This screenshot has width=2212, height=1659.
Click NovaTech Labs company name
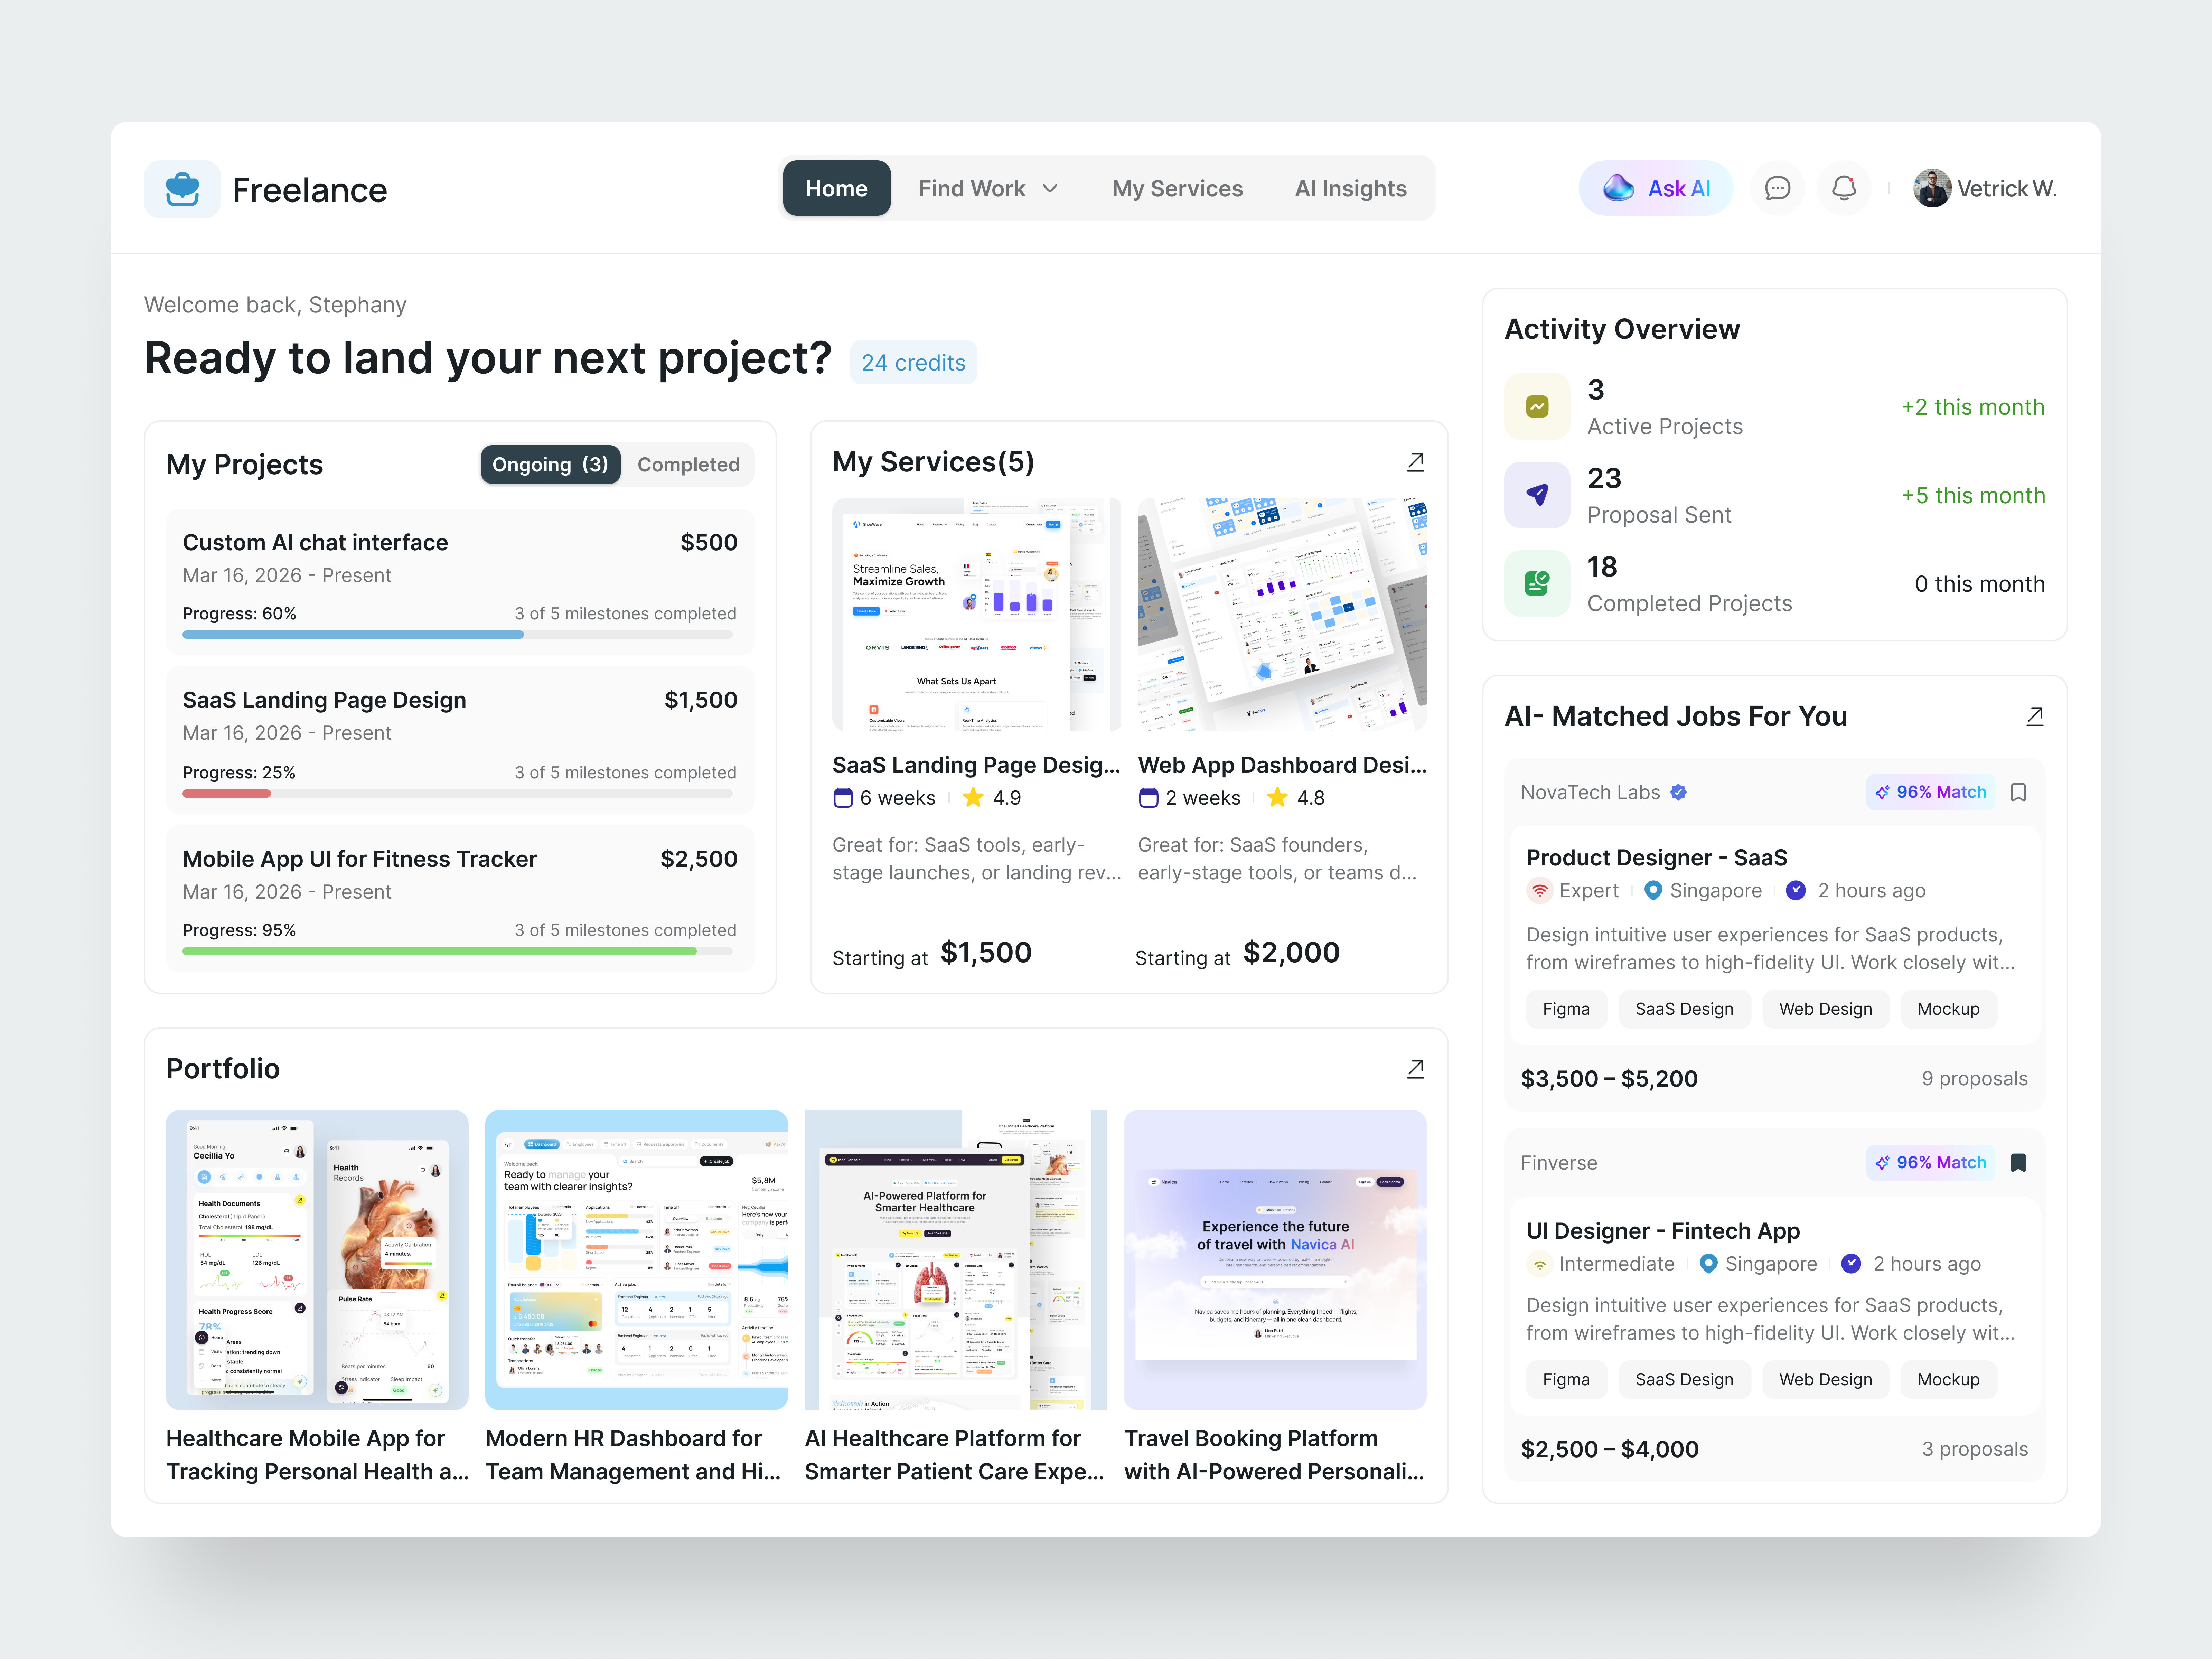click(1590, 792)
